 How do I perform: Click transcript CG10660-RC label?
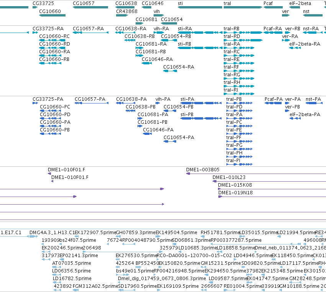54,36
